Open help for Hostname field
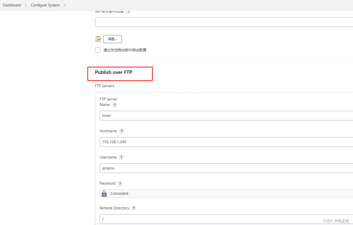Screen dimensions: 353x225 coord(121,131)
